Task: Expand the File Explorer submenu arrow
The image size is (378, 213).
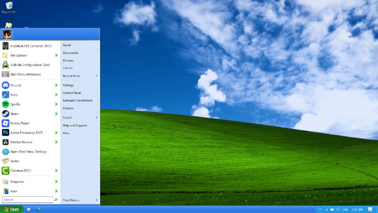Action: (56, 55)
